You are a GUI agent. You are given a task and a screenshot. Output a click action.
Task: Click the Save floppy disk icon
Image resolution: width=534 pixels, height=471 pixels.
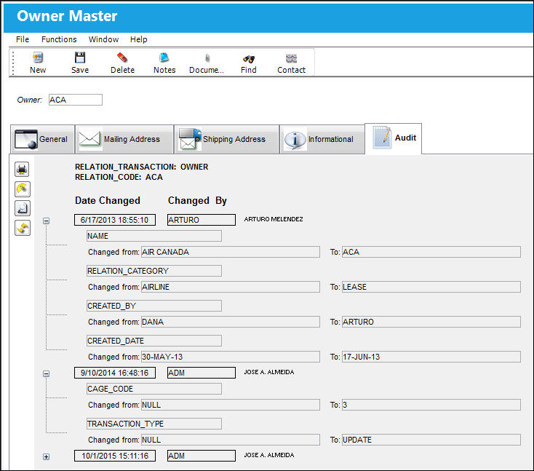(x=80, y=58)
